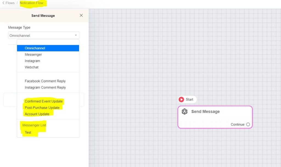The height and width of the screenshot is (167, 281).
Task: Click the Notication Flow breadcrumb title
Action: click(31, 3)
